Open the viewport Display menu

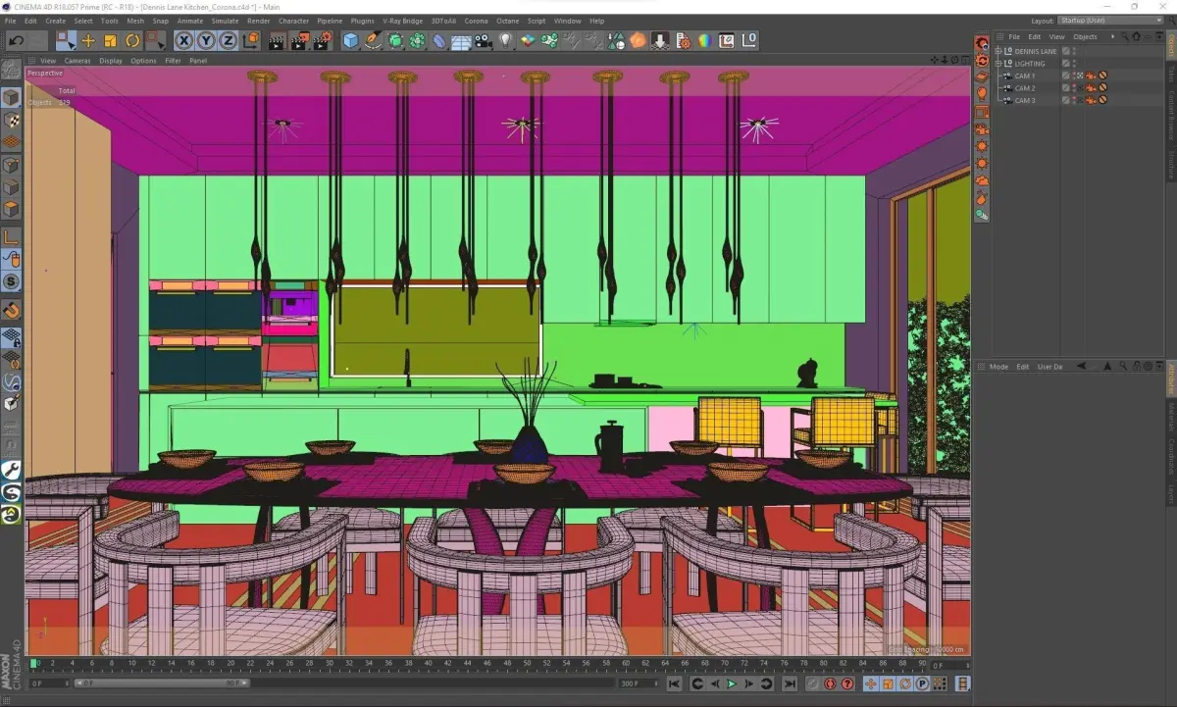click(x=111, y=61)
